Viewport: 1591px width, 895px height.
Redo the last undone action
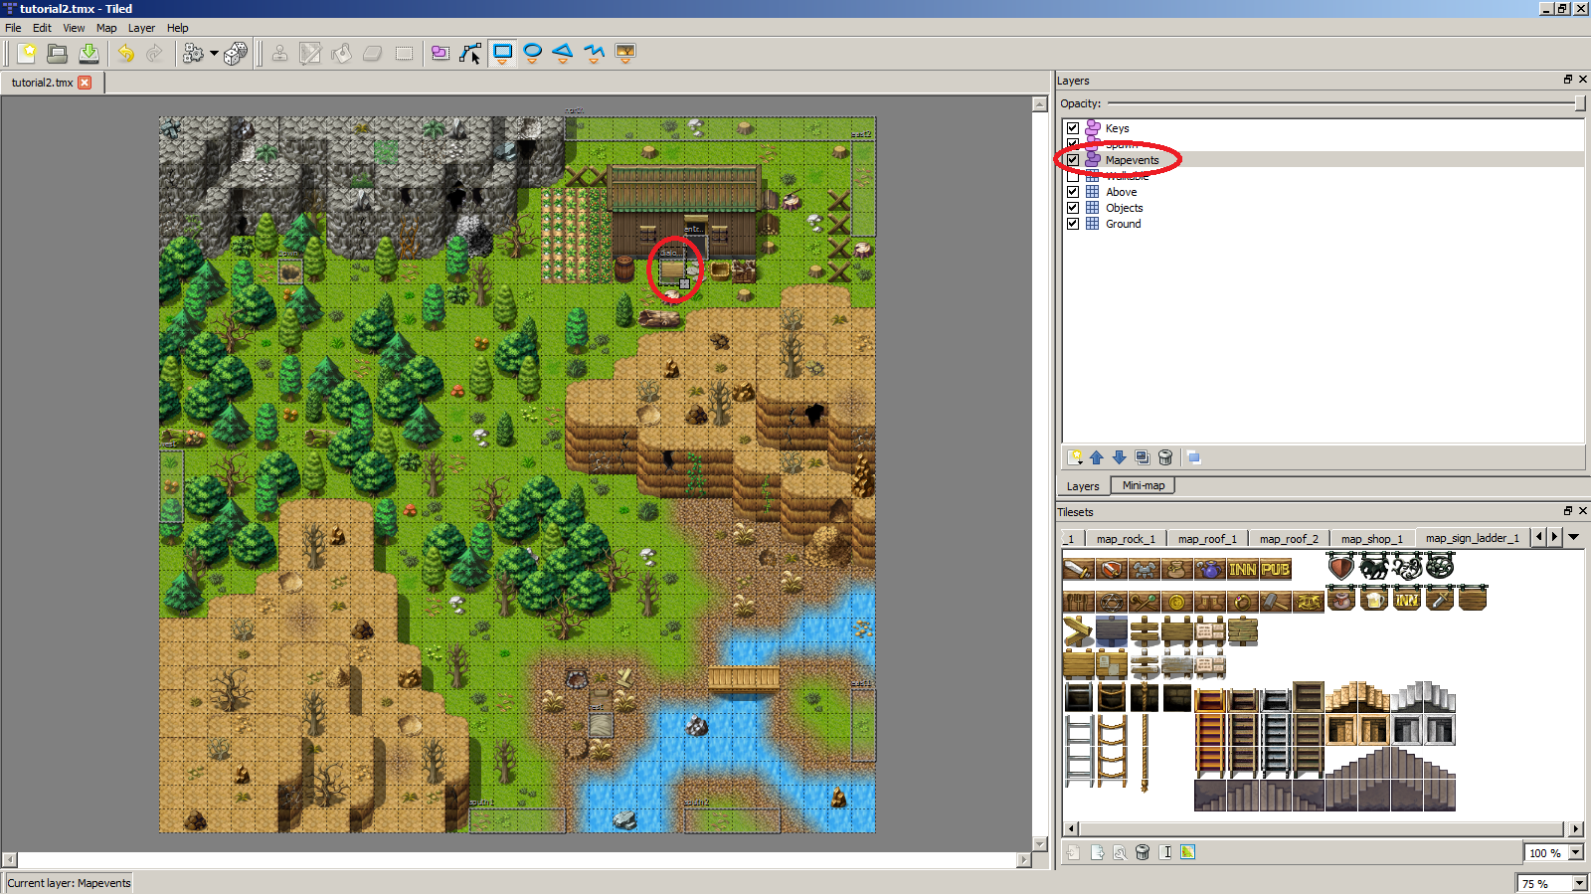click(x=155, y=53)
